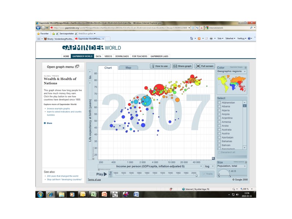
Task: Open the Sida menu dropdown
Action: click(220, 38)
